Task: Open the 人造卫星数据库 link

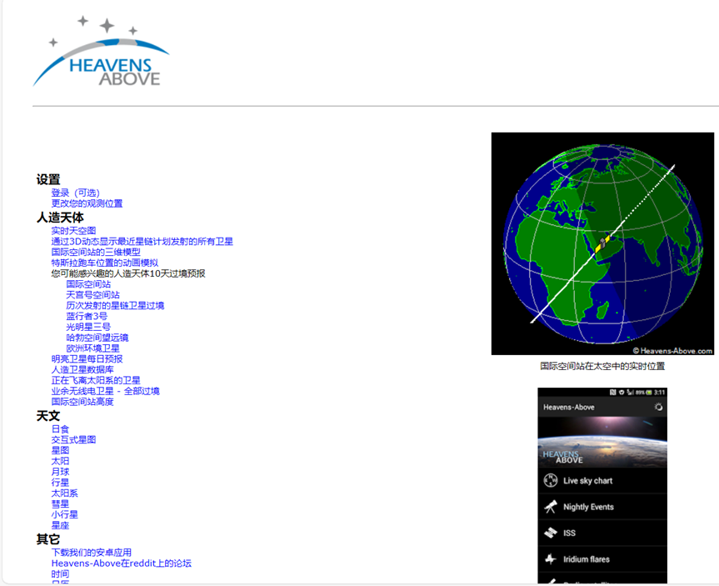Action: (x=82, y=369)
